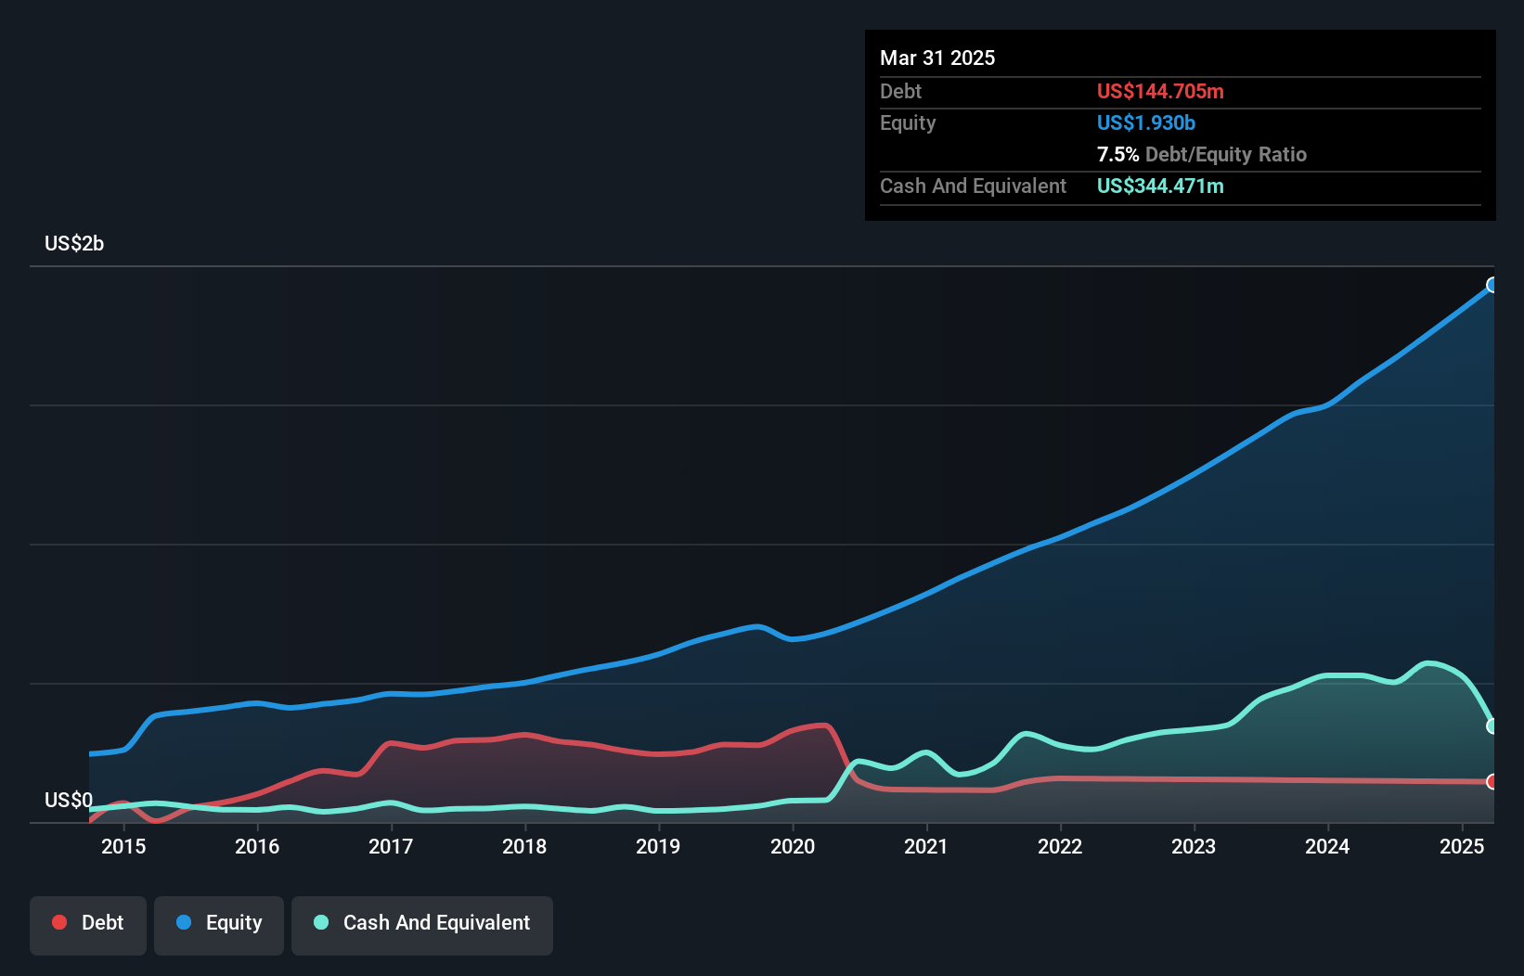Toggle the Equity series legend button
The height and width of the screenshot is (976, 1524).
coord(219,925)
